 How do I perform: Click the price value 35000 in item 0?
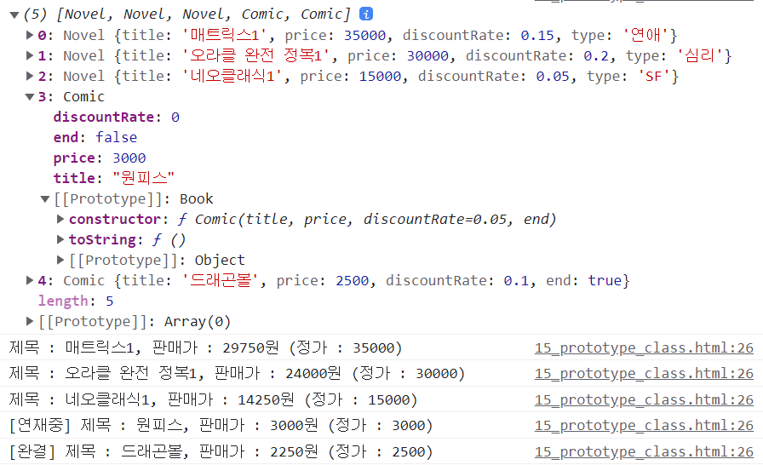point(365,36)
